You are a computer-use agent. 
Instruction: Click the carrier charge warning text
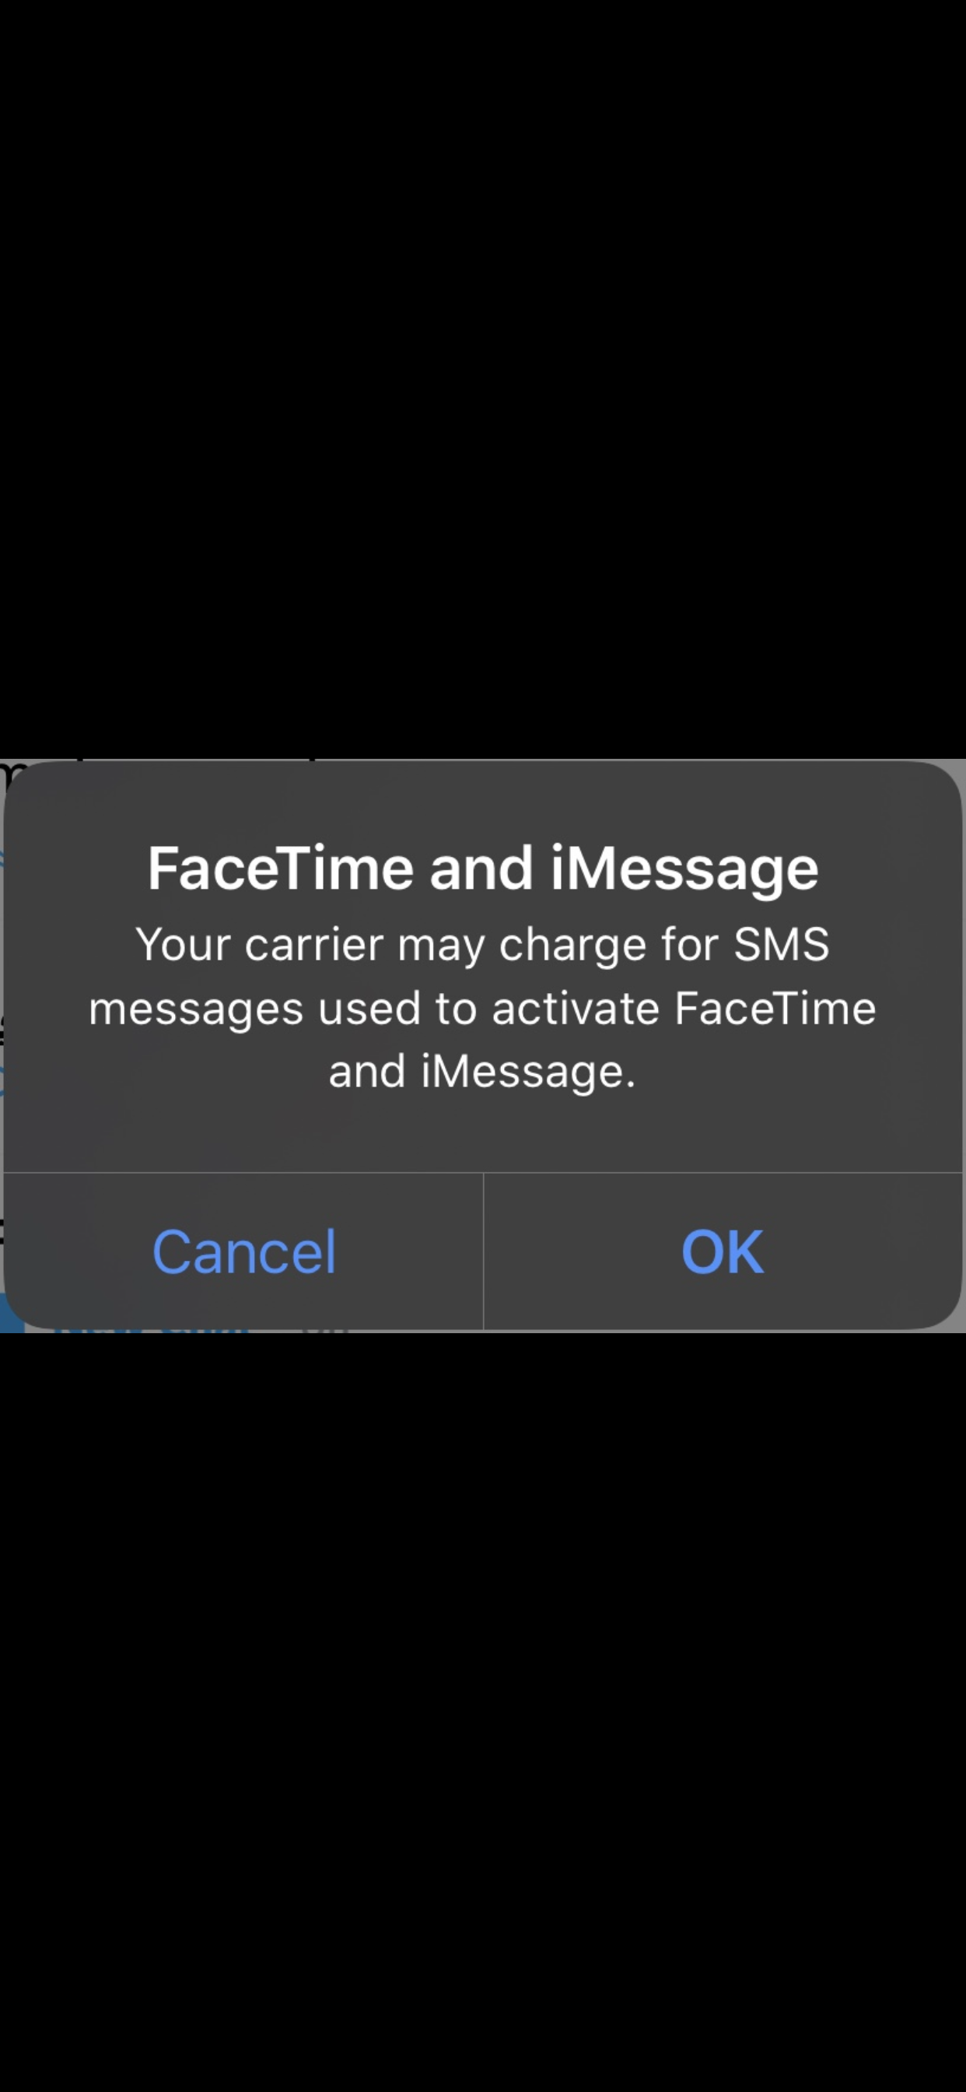[x=483, y=1008]
